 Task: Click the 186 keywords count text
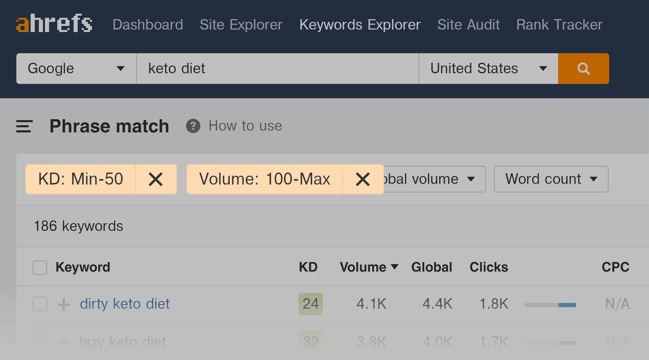78,226
